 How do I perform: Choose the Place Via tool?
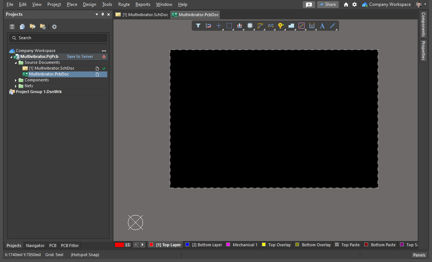(281, 26)
